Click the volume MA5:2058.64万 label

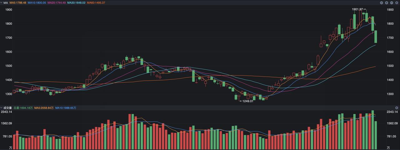tap(44, 108)
